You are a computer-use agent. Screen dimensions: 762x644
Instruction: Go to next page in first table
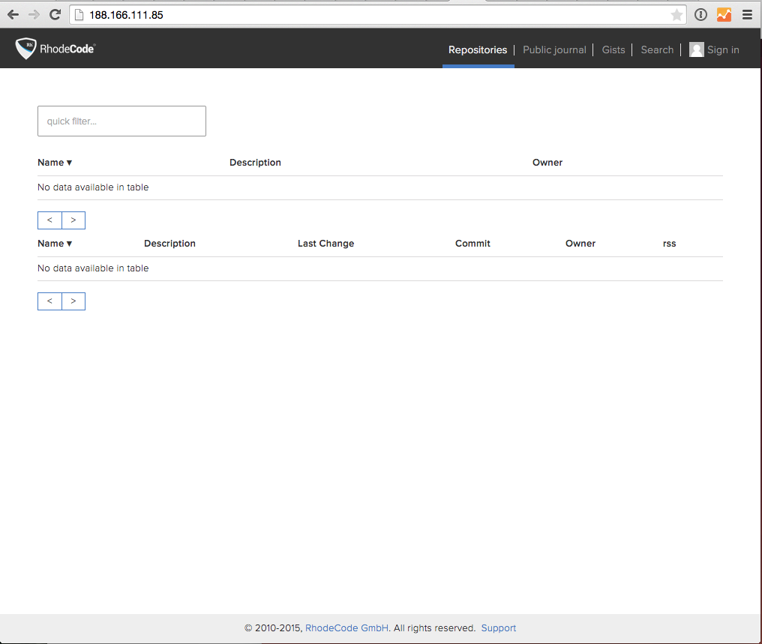[73, 220]
